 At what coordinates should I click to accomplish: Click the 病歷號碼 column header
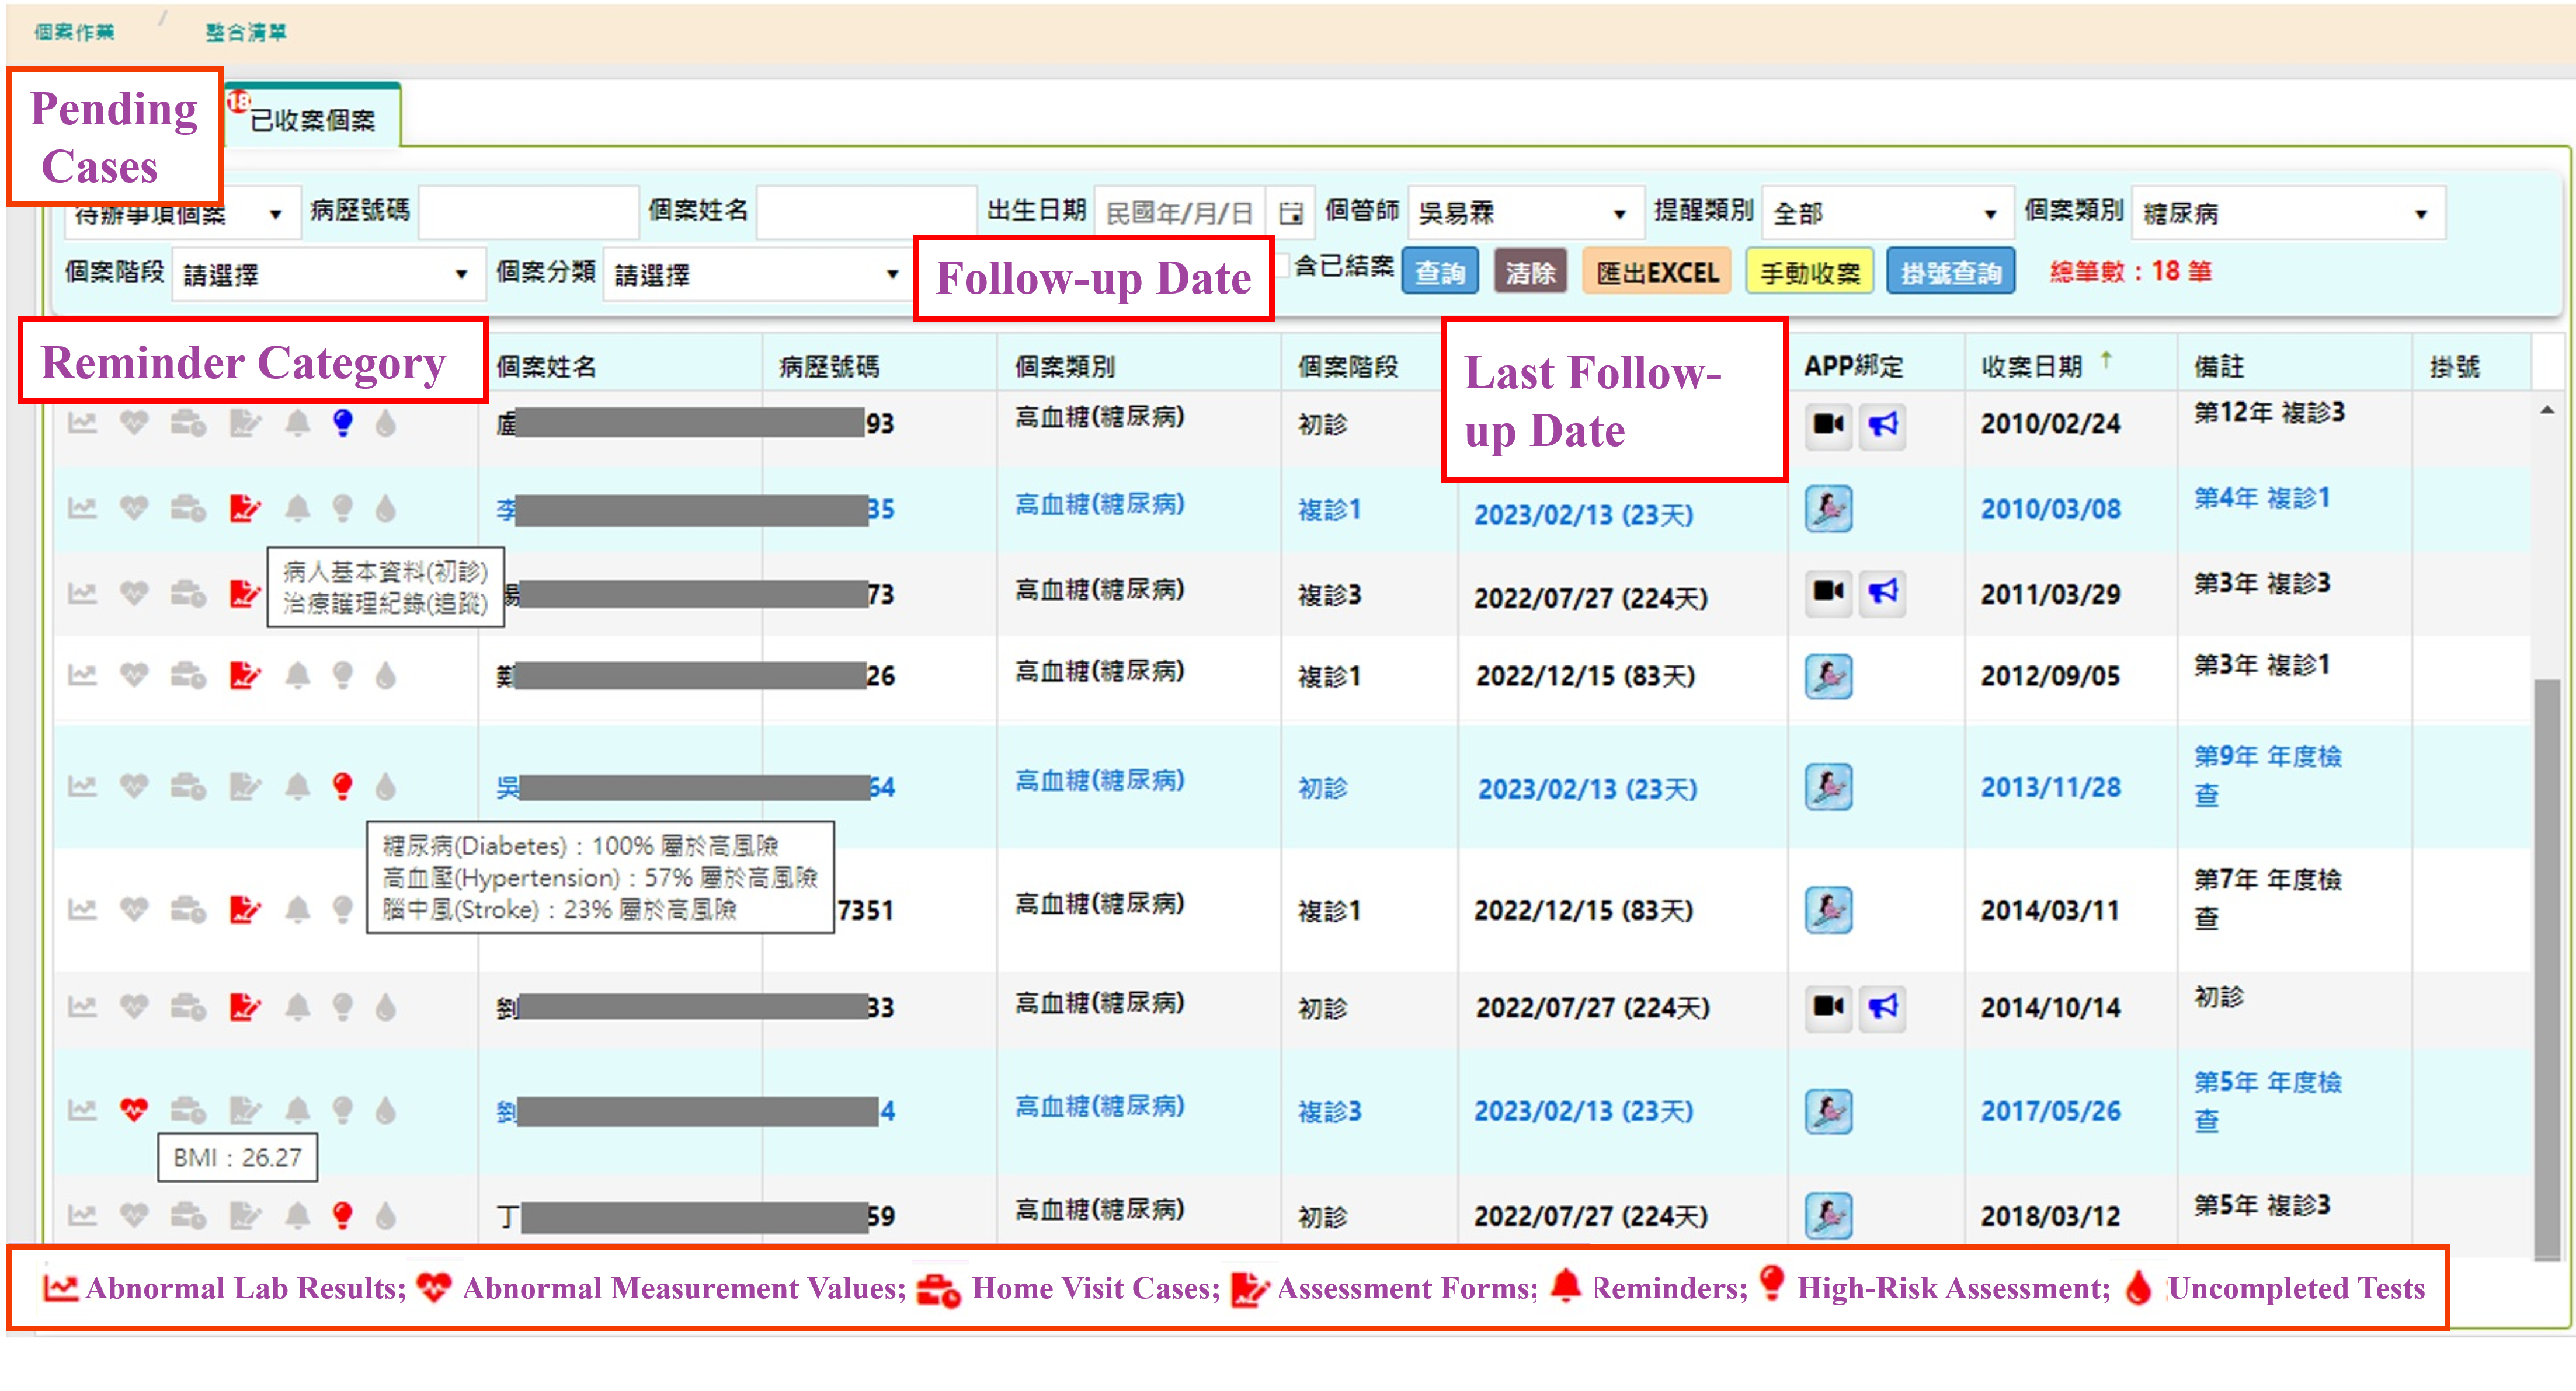coord(829,367)
